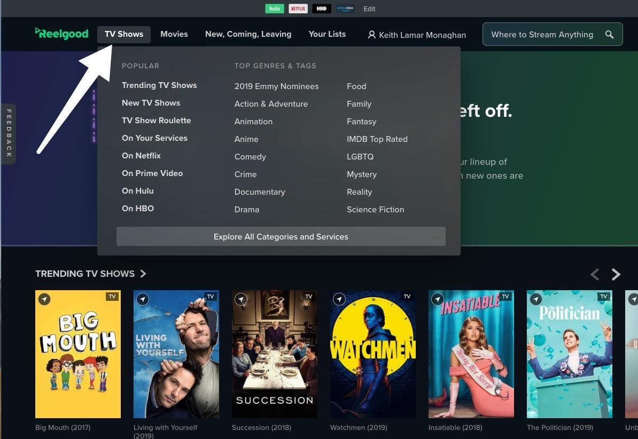Image resolution: width=638 pixels, height=439 pixels.
Task: Toggle tracking icon on Insatiable poster
Action: pyautogui.click(x=438, y=299)
